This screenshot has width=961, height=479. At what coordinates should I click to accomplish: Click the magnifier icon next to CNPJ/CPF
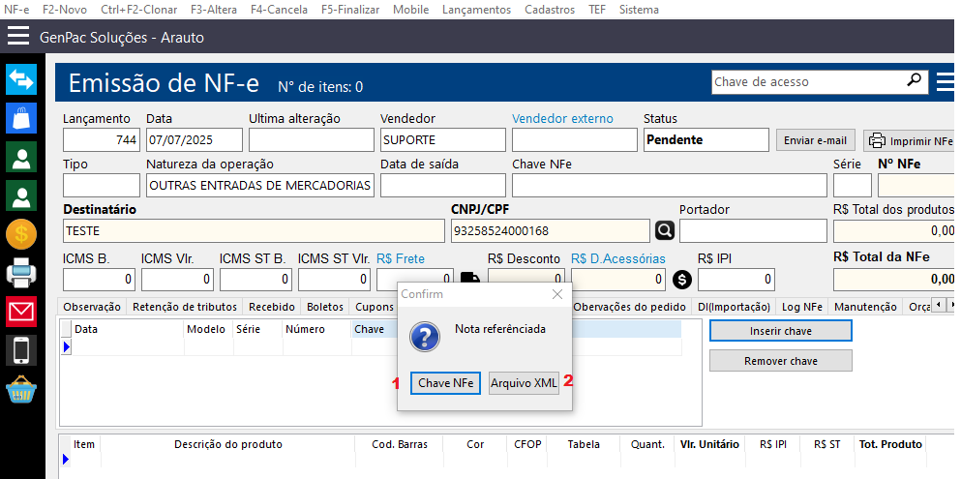[664, 230]
